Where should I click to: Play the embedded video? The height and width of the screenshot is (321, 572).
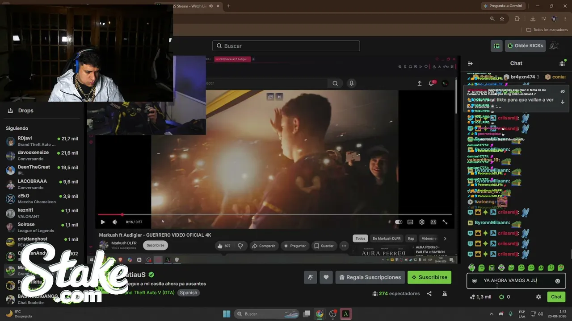pos(103,222)
